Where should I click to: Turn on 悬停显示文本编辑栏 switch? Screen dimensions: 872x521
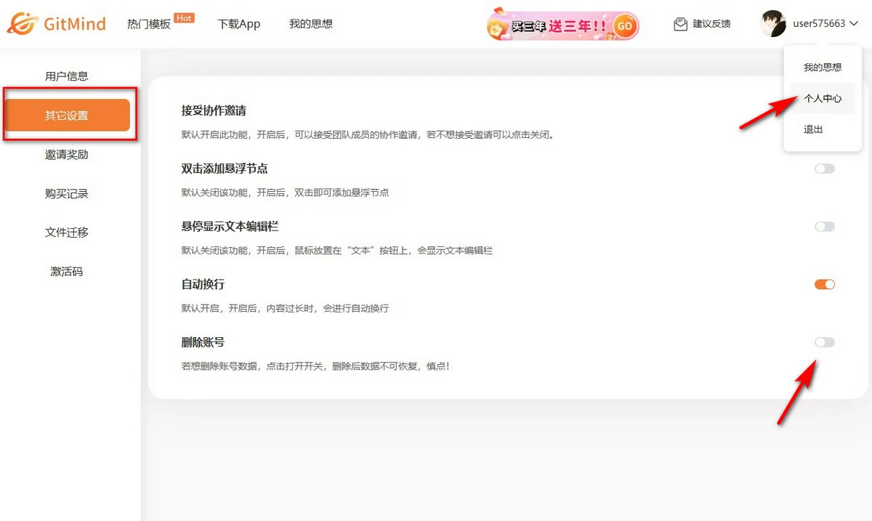(825, 227)
